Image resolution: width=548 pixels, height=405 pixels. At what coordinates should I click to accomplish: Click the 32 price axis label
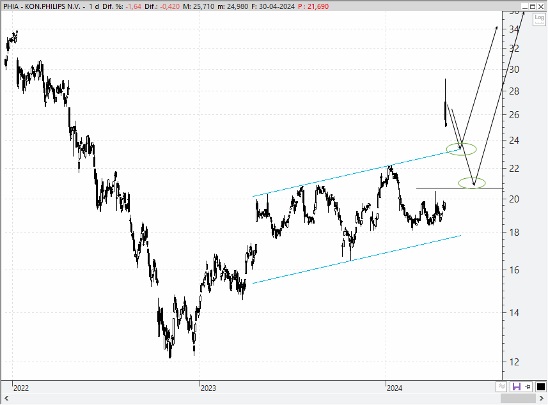(514, 48)
